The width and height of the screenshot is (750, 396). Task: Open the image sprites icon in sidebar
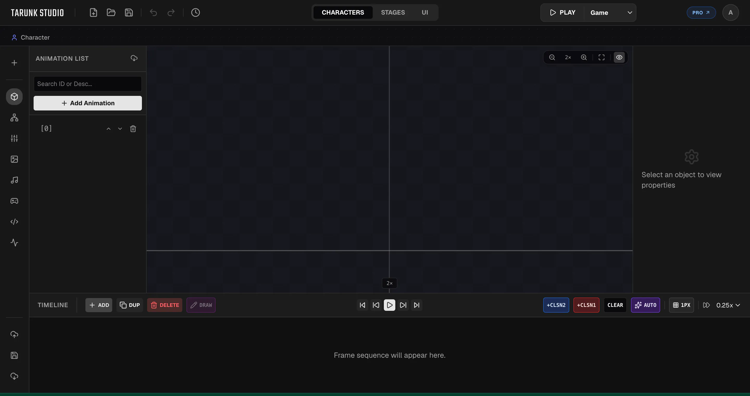14,159
